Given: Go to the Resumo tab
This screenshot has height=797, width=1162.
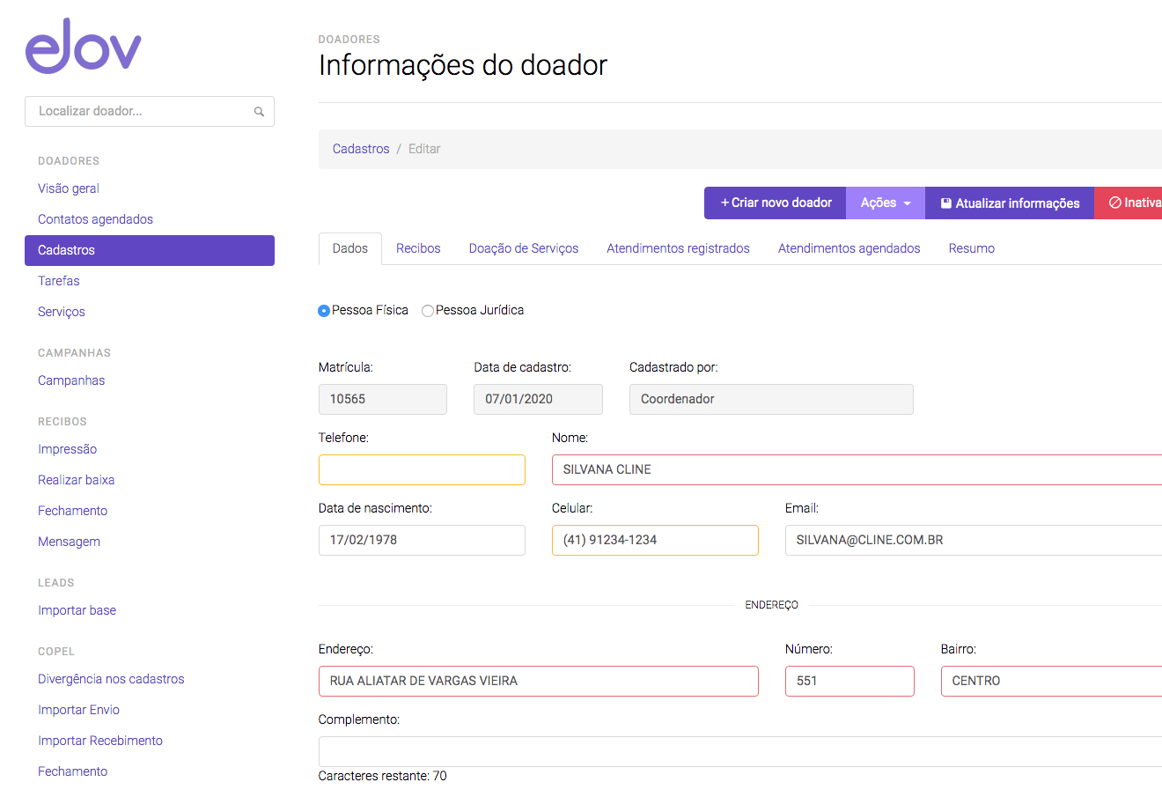Looking at the screenshot, I should [x=971, y=249].
